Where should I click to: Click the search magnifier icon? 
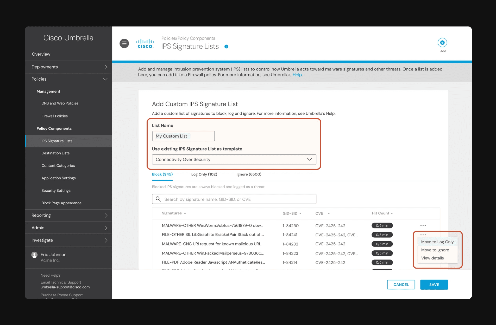click(x=158, y=199)
